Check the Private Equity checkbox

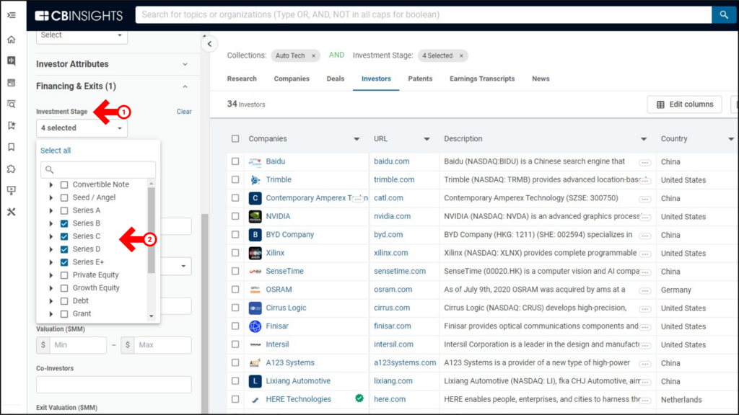click(64, 275)
